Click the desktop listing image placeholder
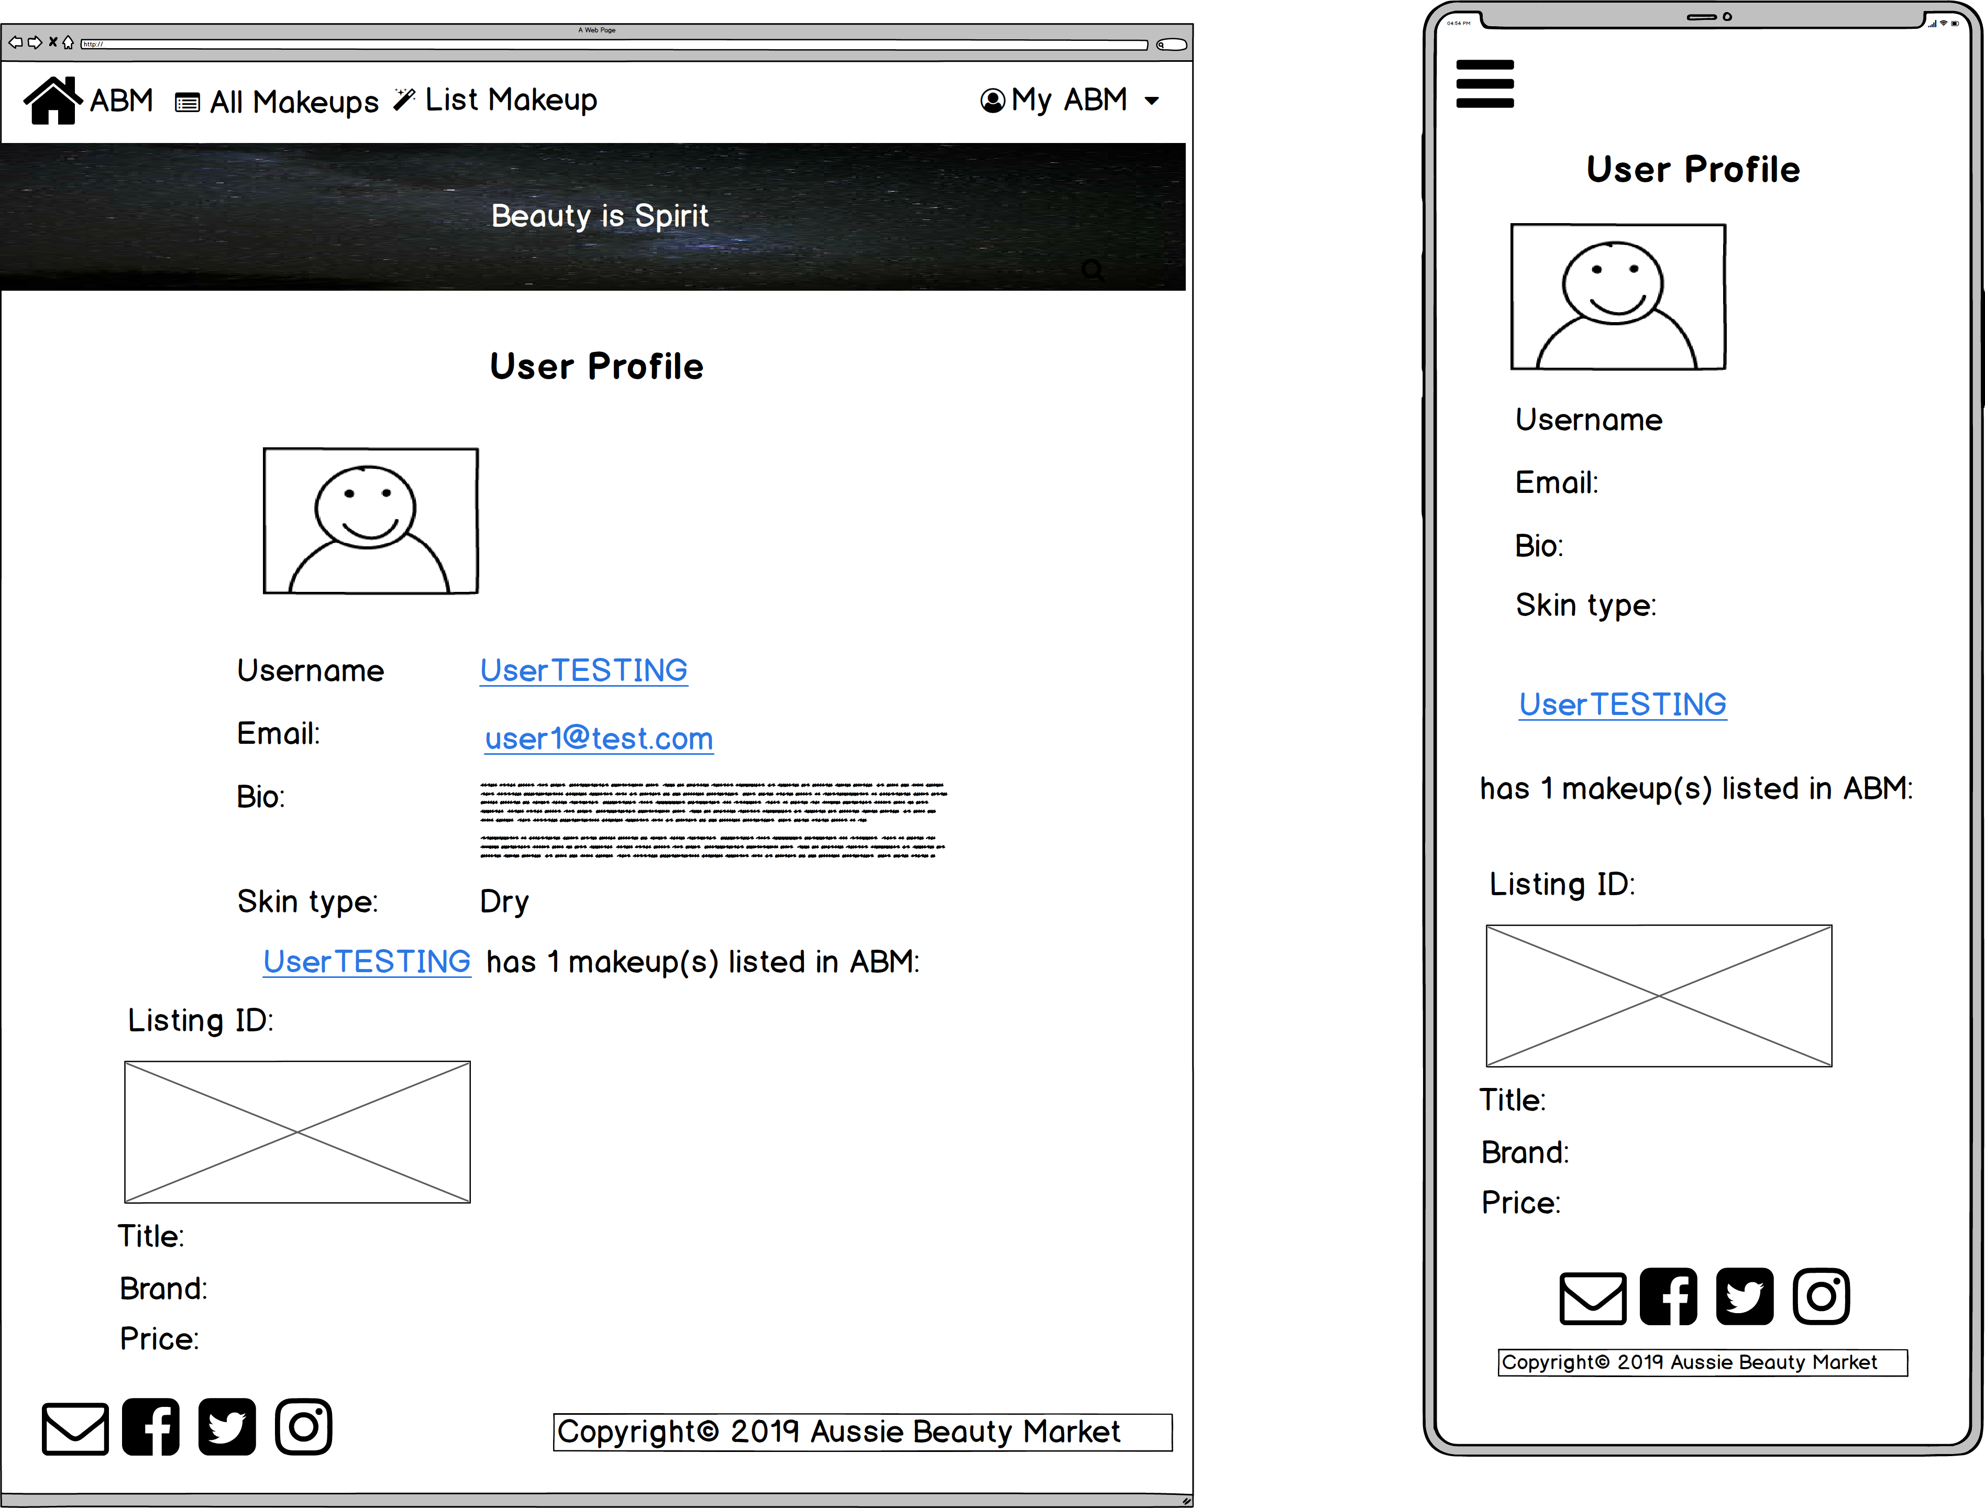This screenshot has width=1985, height=1508. [x=297, y=1132]
